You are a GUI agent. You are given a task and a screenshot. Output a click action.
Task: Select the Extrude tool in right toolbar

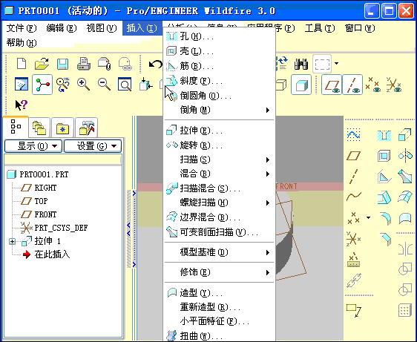405,135
